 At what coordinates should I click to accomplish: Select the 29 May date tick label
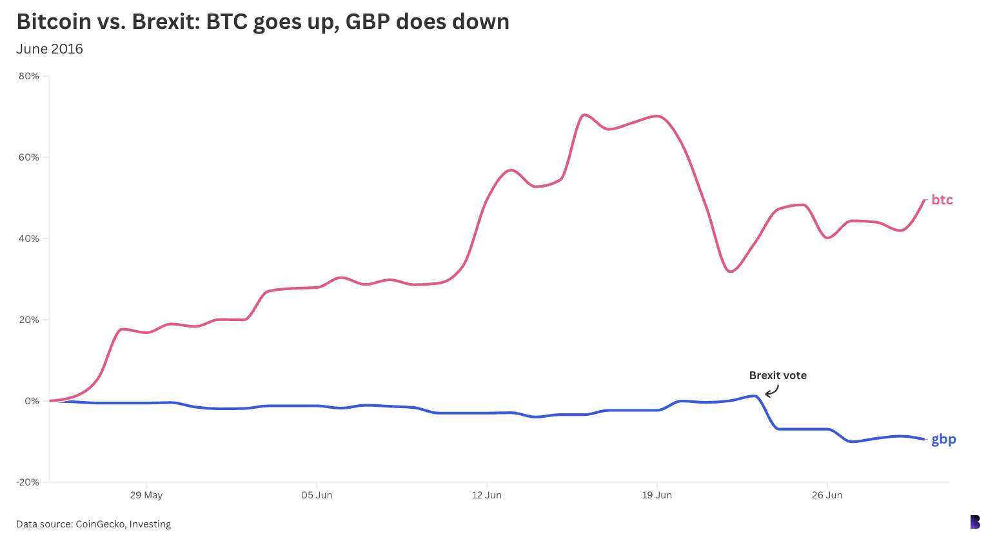tap(146, 495)
